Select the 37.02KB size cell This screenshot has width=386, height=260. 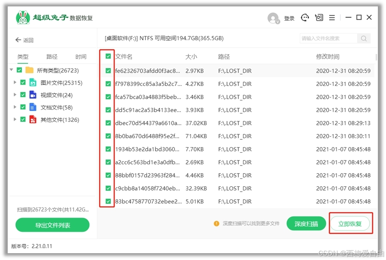pyautogui.click(x=196, y=123)
